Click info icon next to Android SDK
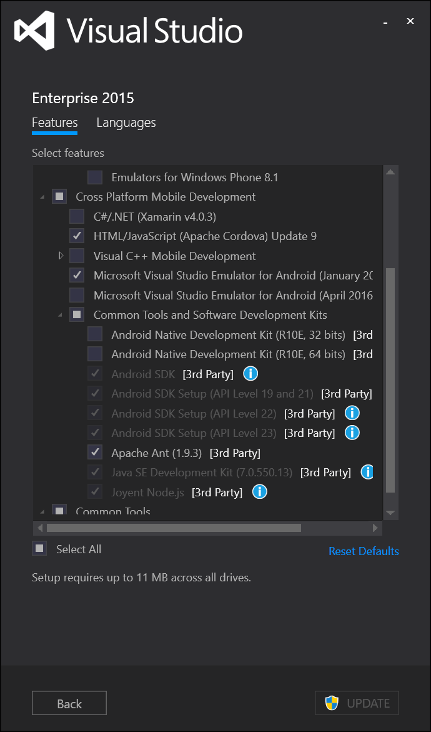This screenshot has width=431, height=732. pyautogui.click(x=250, y=374)
